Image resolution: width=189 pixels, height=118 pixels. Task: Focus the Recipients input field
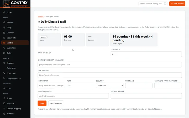point(109,65)
